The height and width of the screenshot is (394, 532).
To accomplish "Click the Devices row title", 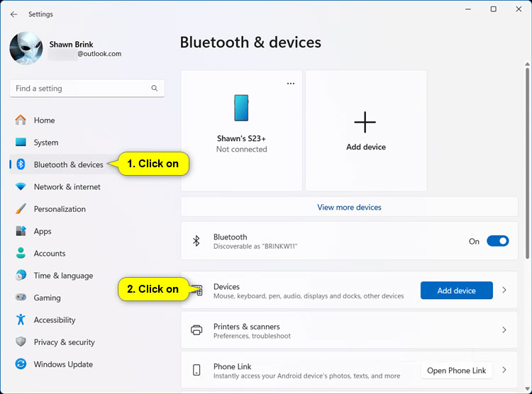I will click(226, 286).
